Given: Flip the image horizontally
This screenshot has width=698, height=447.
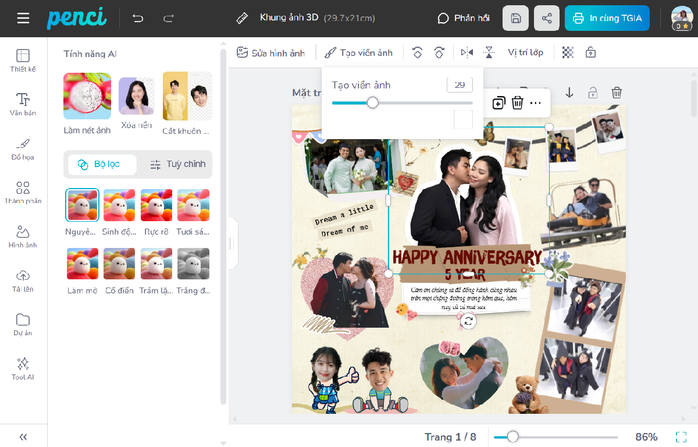Looking at the screenshot, I should click(466, 53).
